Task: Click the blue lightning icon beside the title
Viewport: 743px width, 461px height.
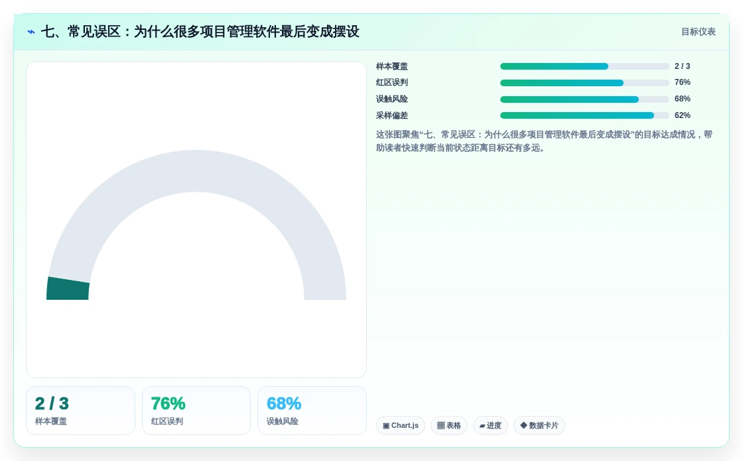Action: [x=31, y=32]
